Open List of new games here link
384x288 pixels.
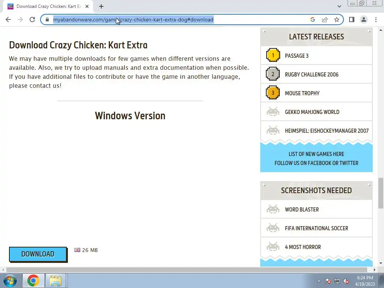point(316,154)
